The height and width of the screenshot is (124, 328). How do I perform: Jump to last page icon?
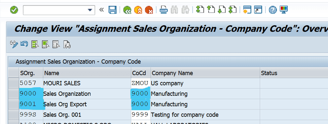(x=232, y=10)
